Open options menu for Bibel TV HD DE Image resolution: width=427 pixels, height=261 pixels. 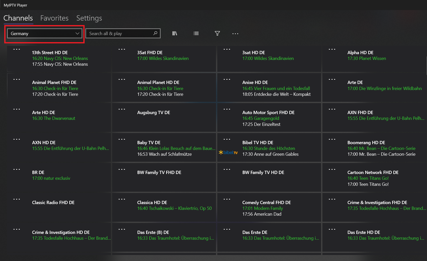coord(227,139)
